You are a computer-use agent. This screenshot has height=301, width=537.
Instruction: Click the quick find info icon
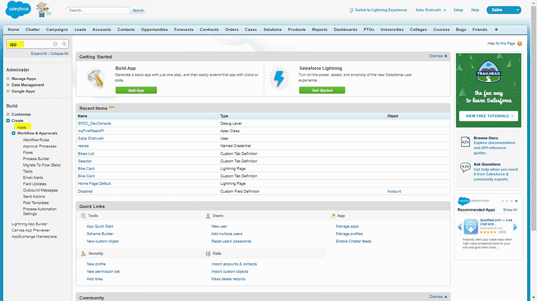coord(55,44)
